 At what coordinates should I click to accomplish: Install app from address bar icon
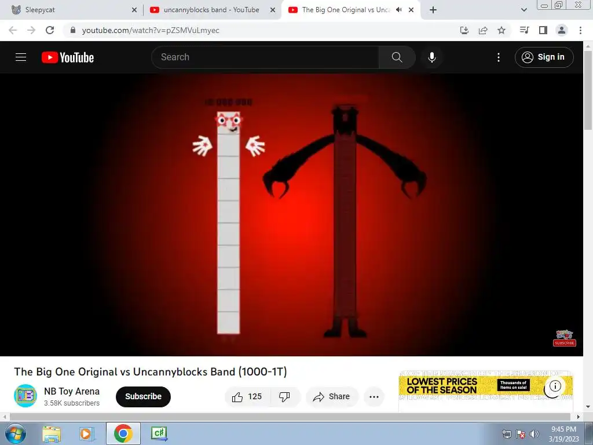click(x=464, y=30)
